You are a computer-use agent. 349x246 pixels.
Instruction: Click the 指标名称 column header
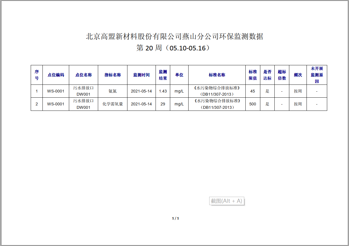[x=113, y=74]
